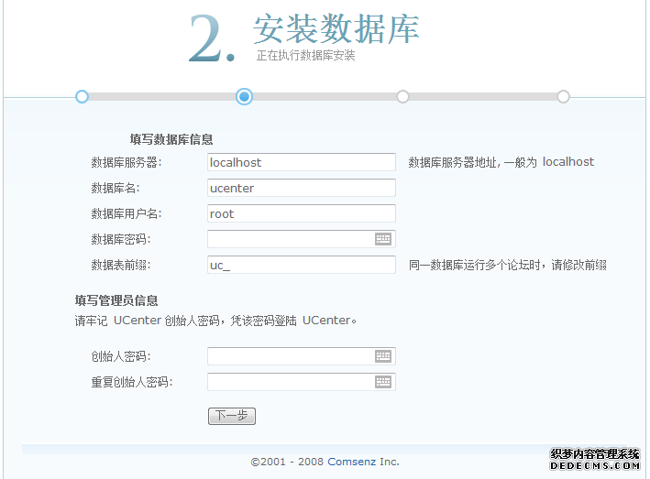
Task: Focus the 重复创始人密码 input field
Action: coord(290,382)
